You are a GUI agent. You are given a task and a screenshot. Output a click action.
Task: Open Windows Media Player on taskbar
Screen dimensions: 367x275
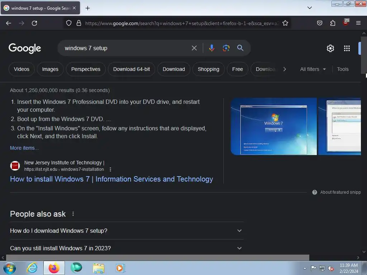(x=120, y=268)
